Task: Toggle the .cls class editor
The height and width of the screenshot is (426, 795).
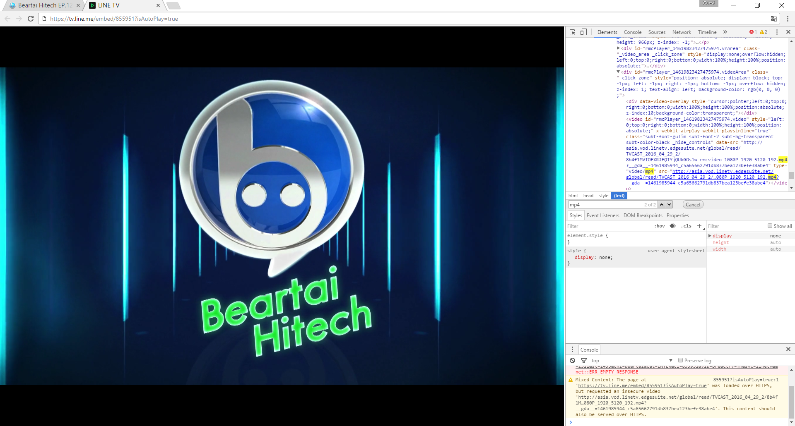Action: [x=687, y=226]
